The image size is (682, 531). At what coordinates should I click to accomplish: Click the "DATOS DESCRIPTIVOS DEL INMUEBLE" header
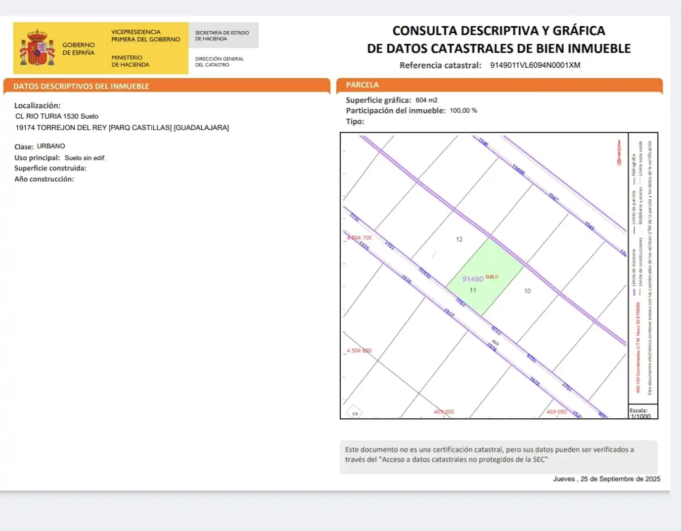tap(81, 86)
